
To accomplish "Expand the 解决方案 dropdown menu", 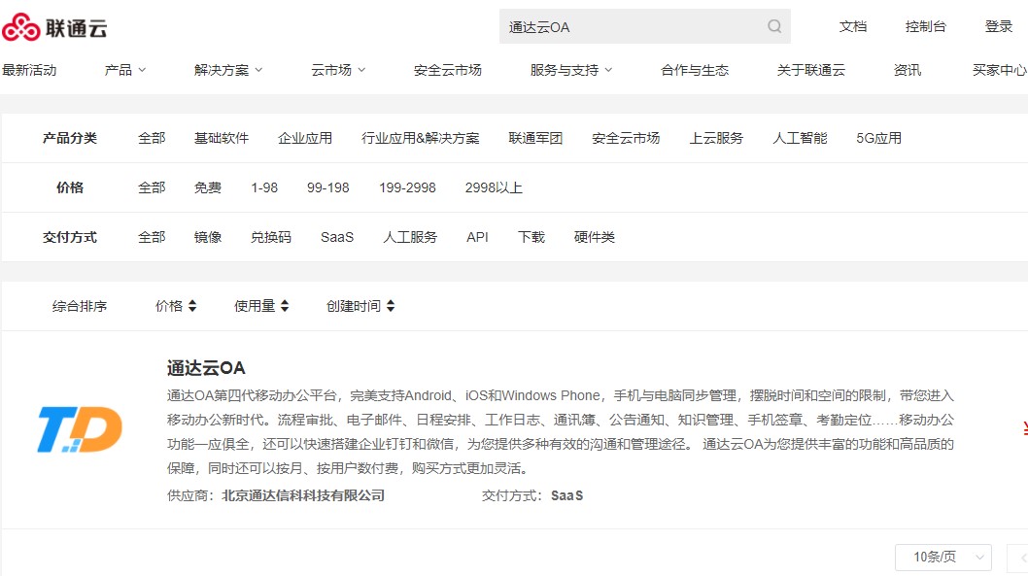I will click(x=228, y=70).
